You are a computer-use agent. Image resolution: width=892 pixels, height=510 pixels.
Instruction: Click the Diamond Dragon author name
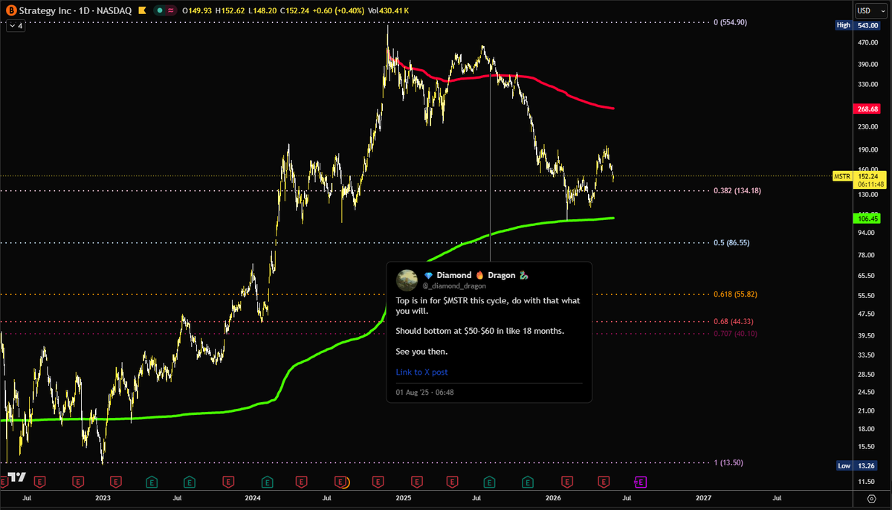[476, 275]
